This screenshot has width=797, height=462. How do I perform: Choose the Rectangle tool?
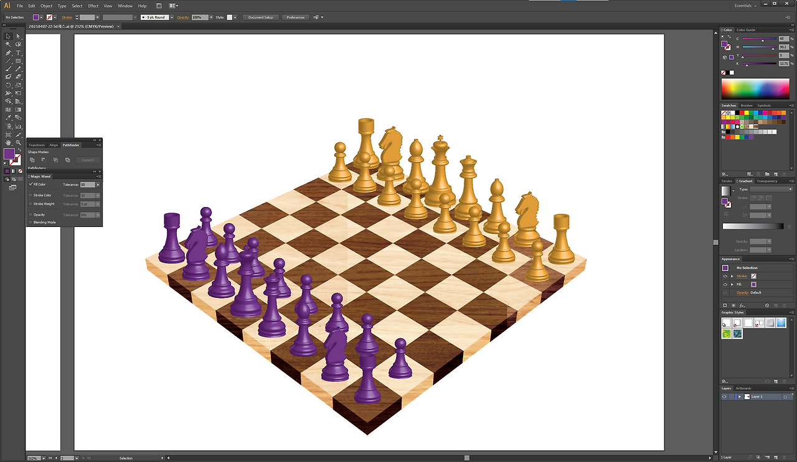click(19, 61)
